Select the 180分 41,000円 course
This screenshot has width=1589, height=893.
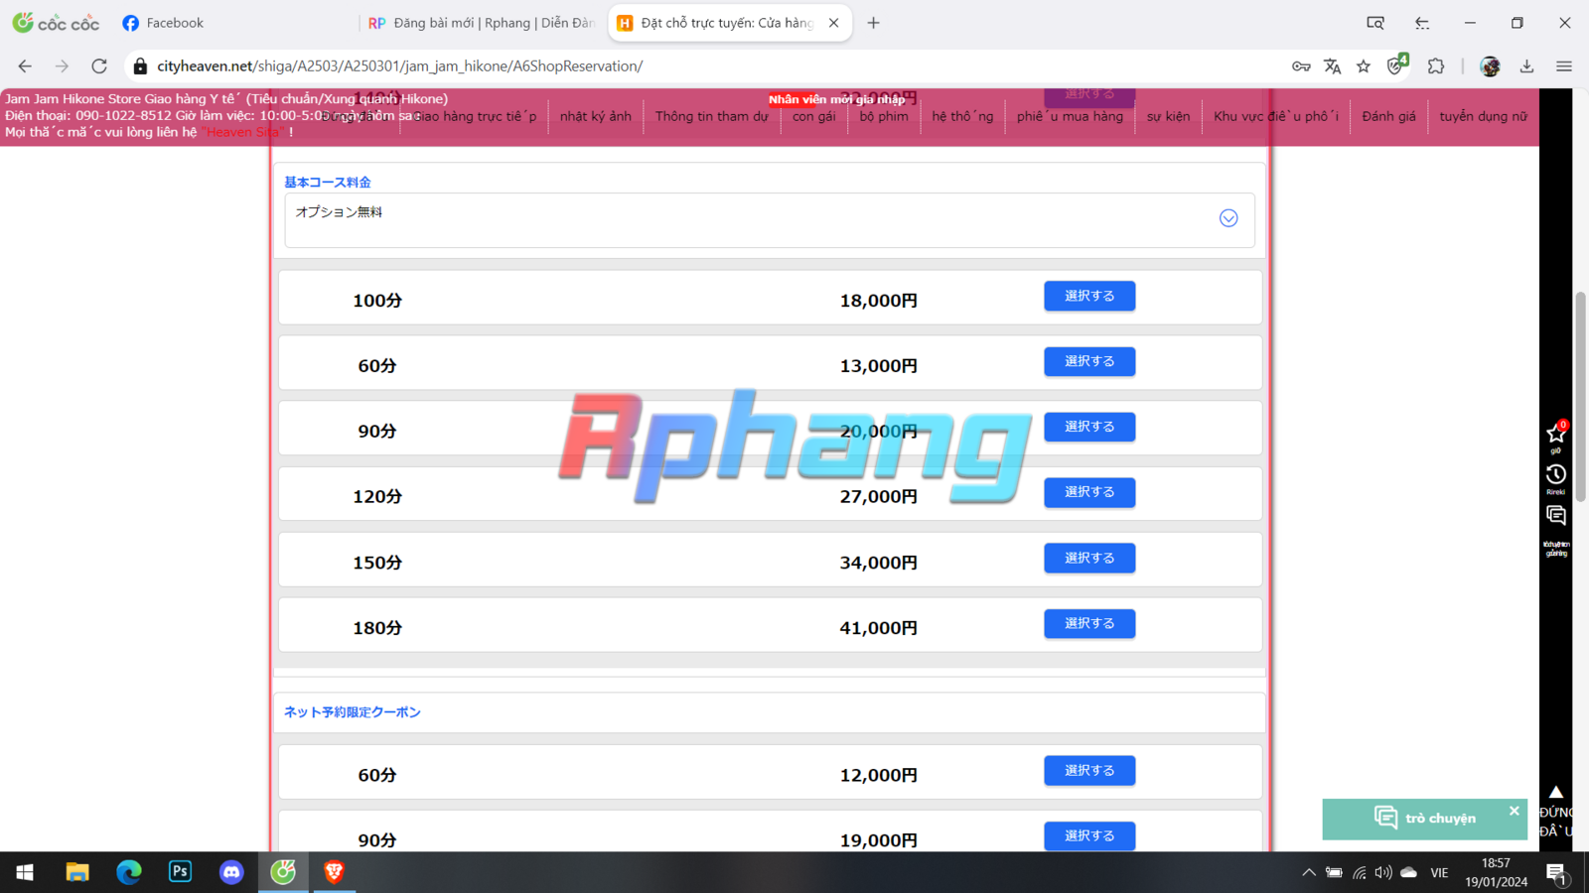pyautogui.click(x=1089, y=623)
